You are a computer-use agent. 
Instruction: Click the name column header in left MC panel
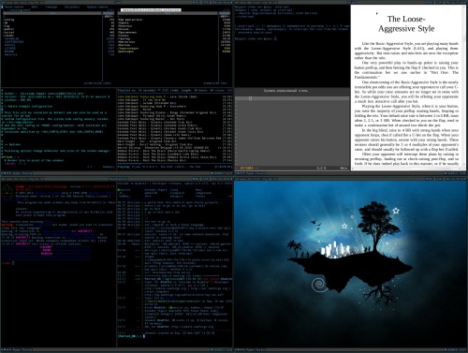point(52,13)
